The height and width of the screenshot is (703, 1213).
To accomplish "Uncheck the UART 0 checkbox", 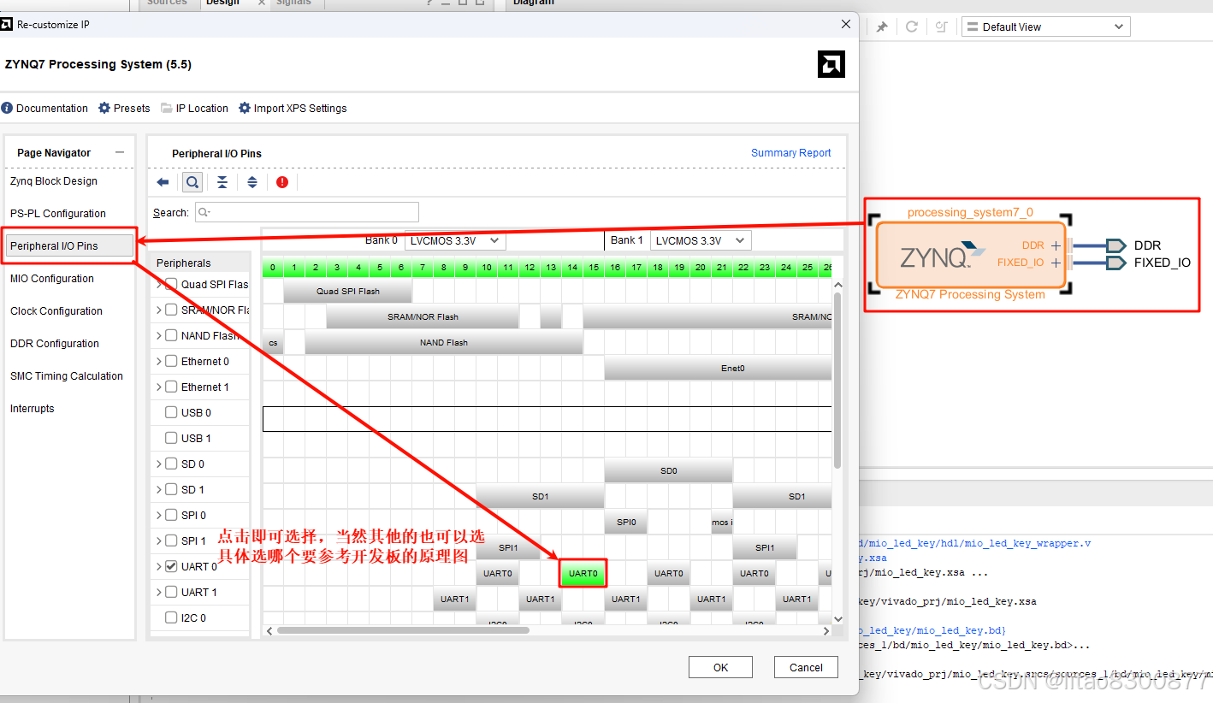I will 171,566.
